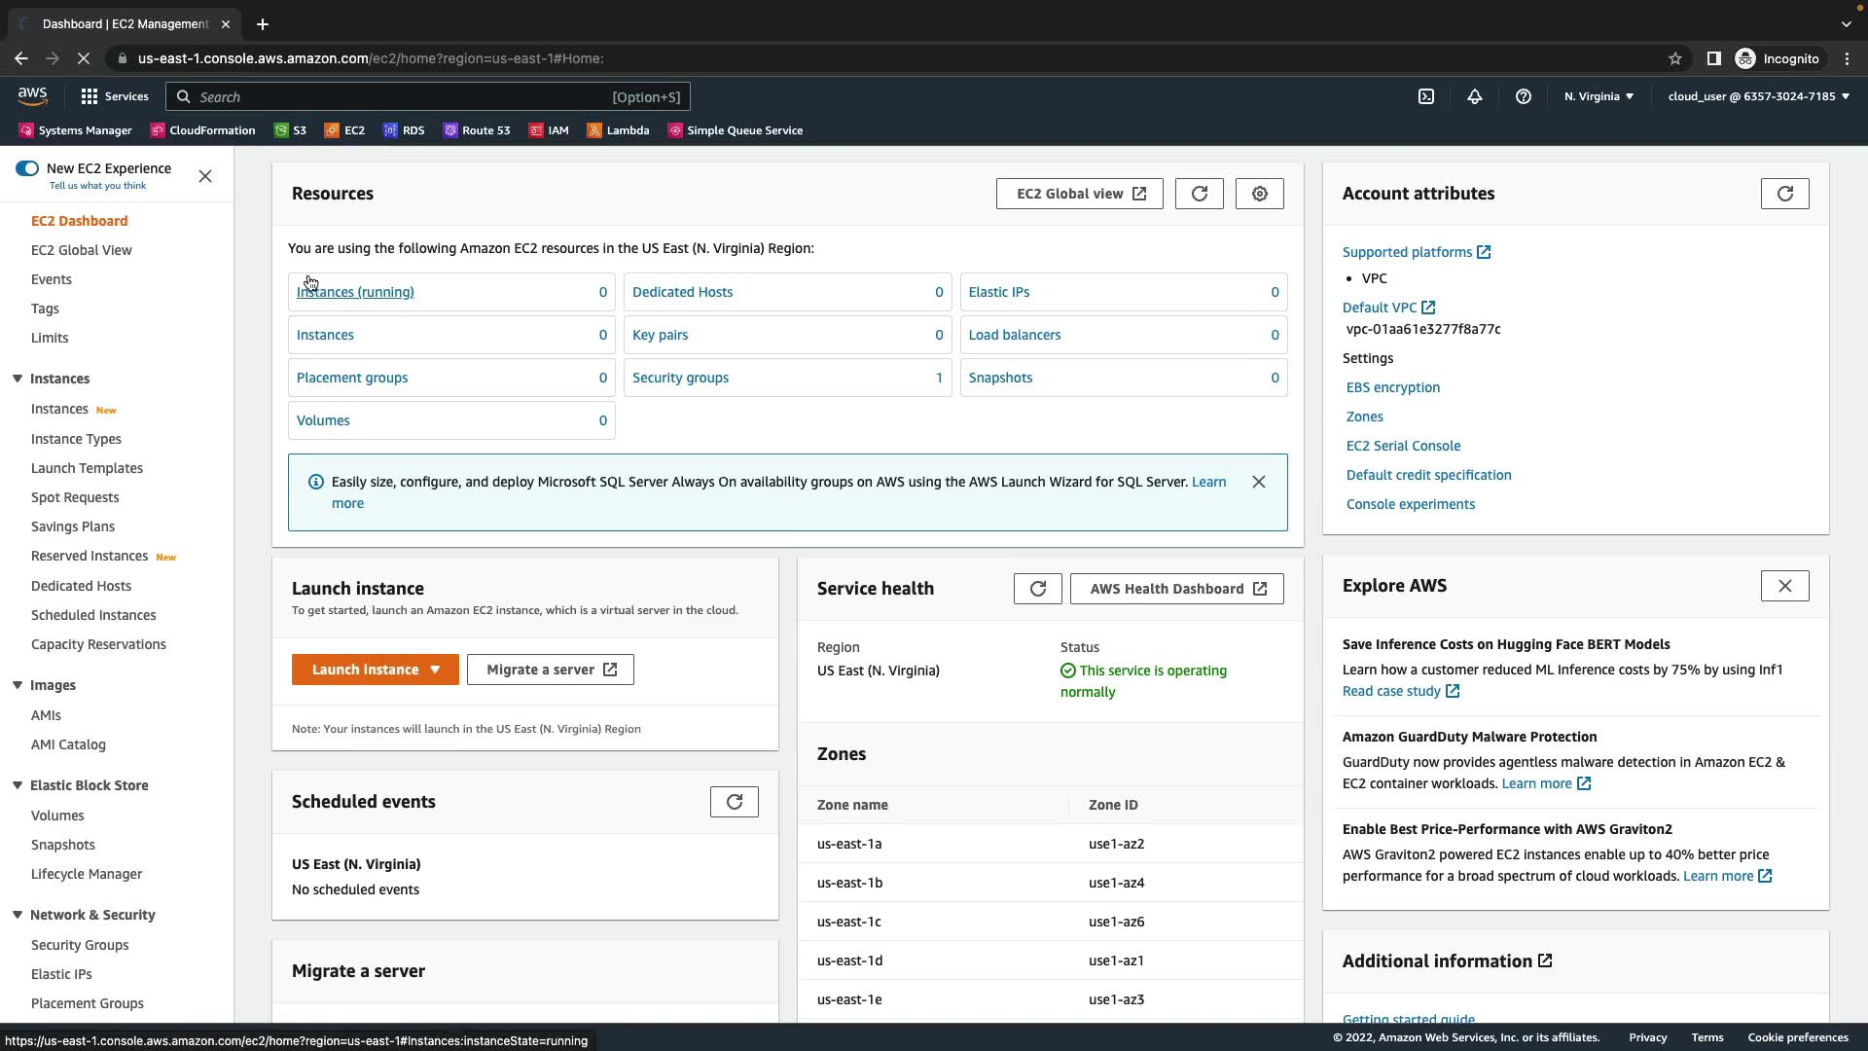Open the AWS Health Dashboard button
Screen dimensions: 1868x1051
1176,589
